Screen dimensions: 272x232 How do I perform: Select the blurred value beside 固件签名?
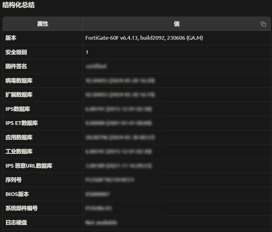point(96,66)
